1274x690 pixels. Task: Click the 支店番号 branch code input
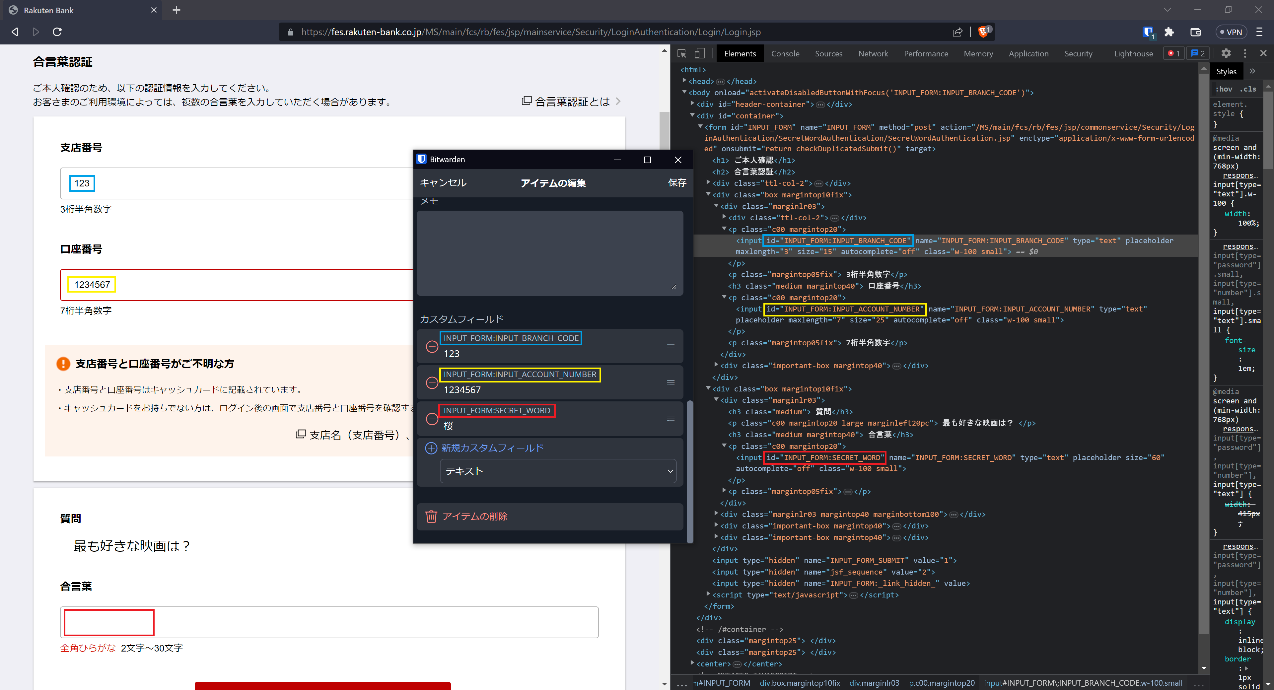coord(237,183)
